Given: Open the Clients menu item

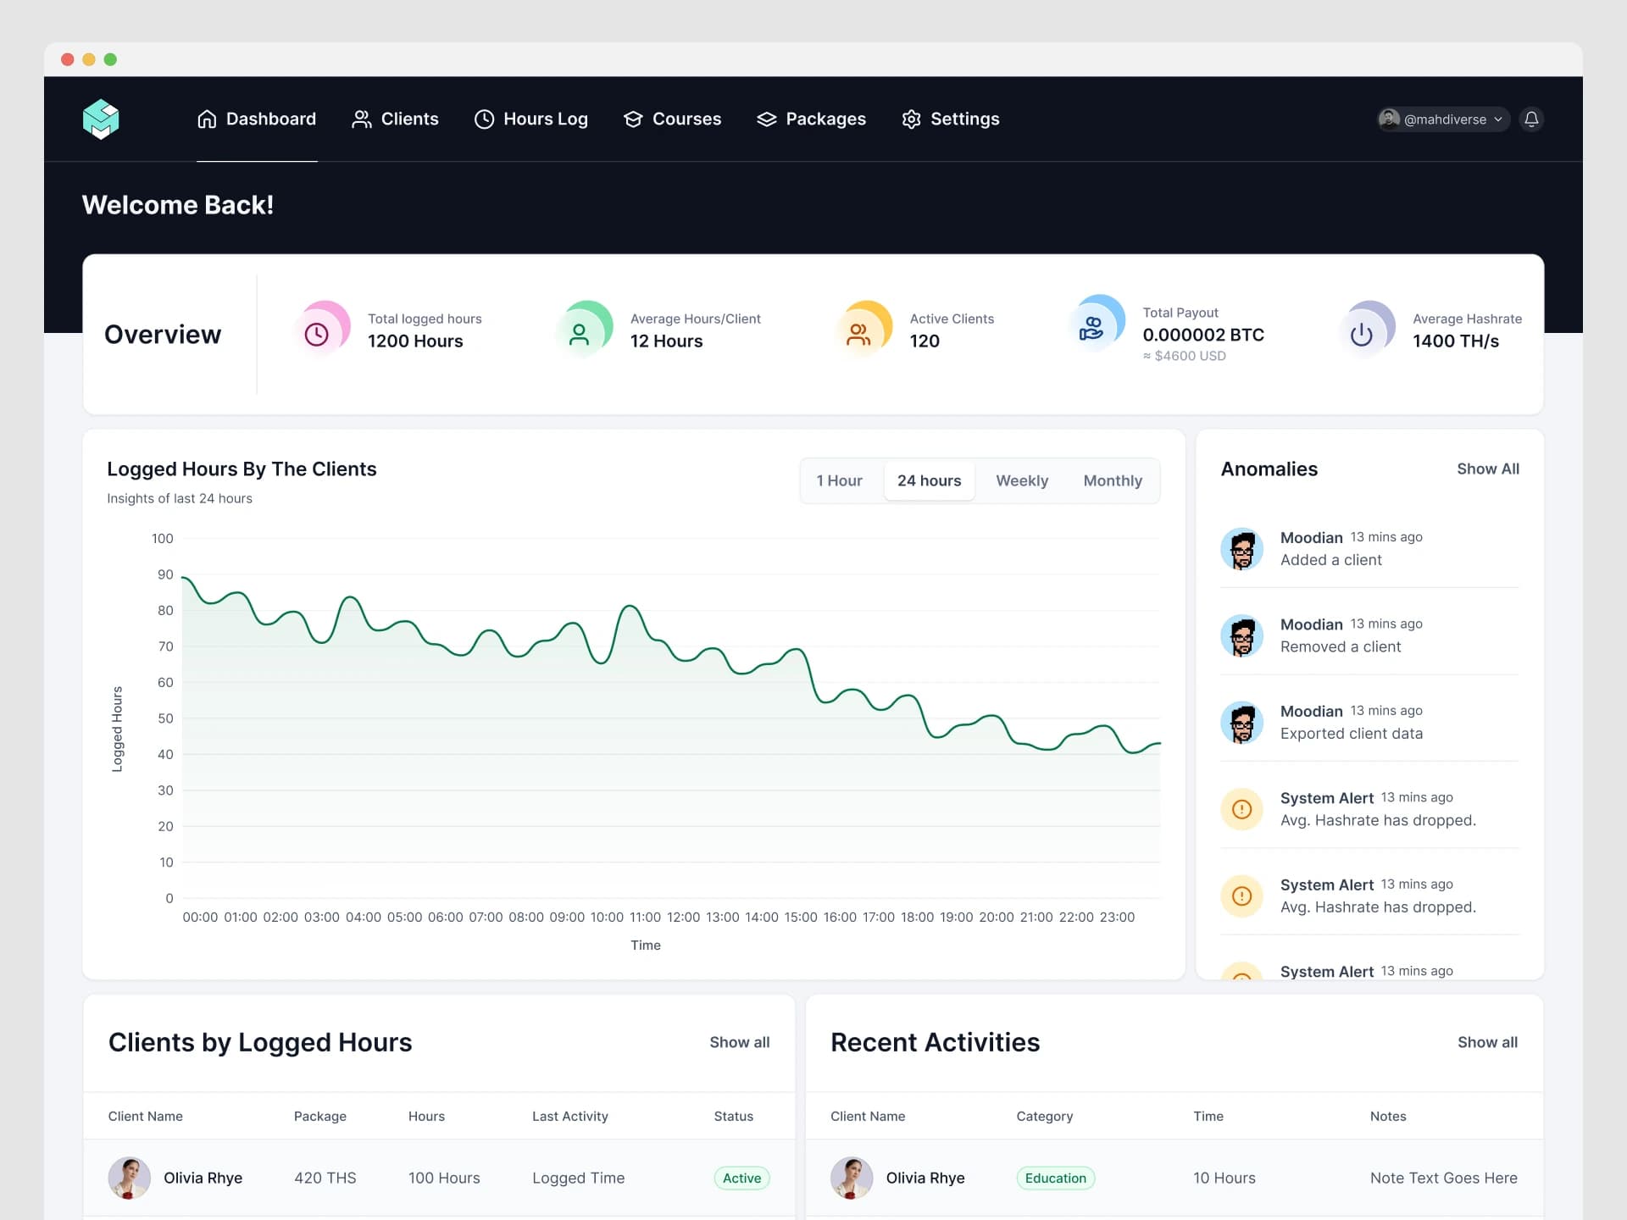Looking at the screenshot, I should 395,119.
